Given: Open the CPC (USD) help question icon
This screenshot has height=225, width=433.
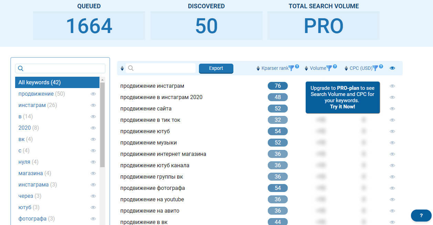Looking at the screenshot, I should (381, 66).
